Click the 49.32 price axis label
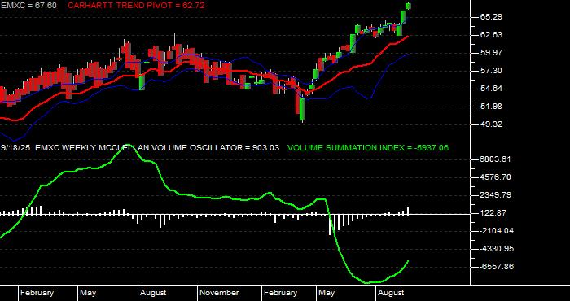570x301 pixels. coord(491,124)
